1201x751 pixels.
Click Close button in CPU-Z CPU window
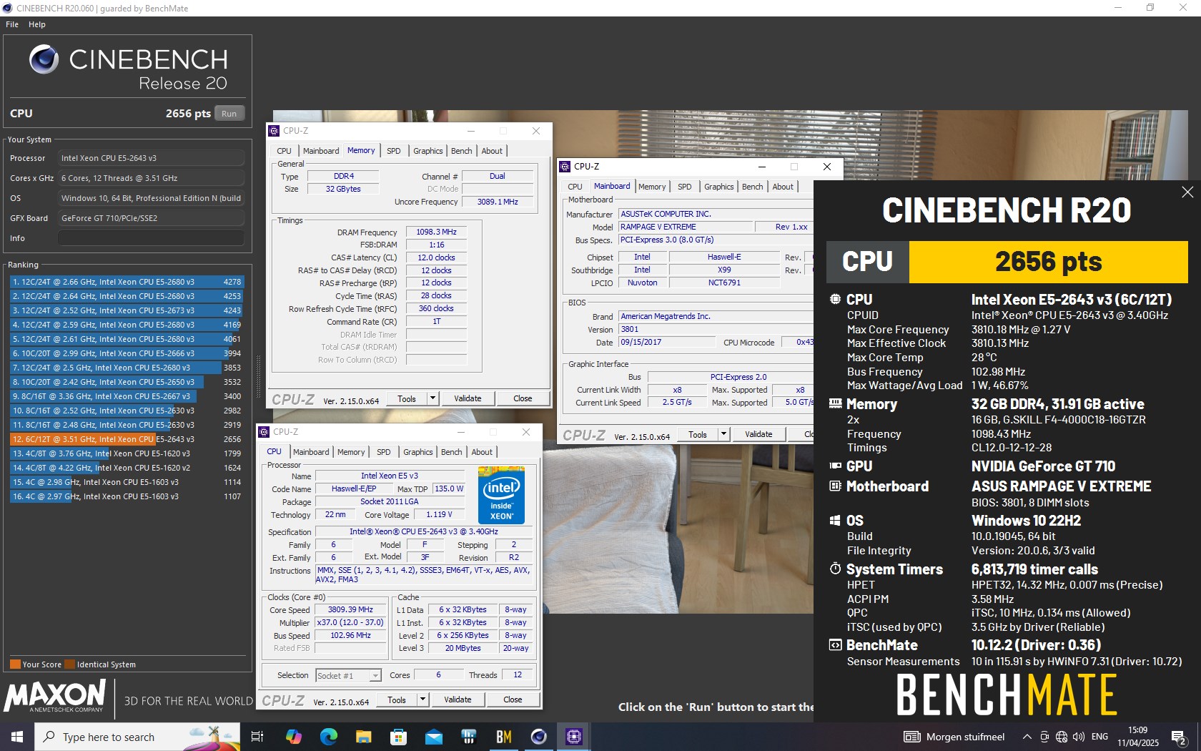(x=513, y=700)
